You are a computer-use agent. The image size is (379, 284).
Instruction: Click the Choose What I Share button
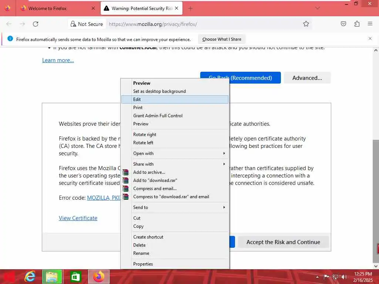[222, 39]
